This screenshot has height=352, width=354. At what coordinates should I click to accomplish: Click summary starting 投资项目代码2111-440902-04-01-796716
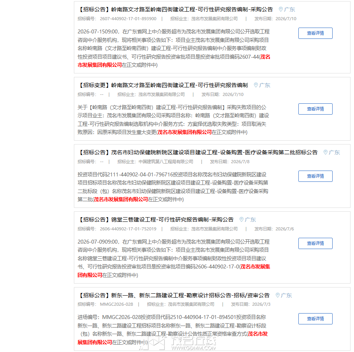click(x=173, y=187)
